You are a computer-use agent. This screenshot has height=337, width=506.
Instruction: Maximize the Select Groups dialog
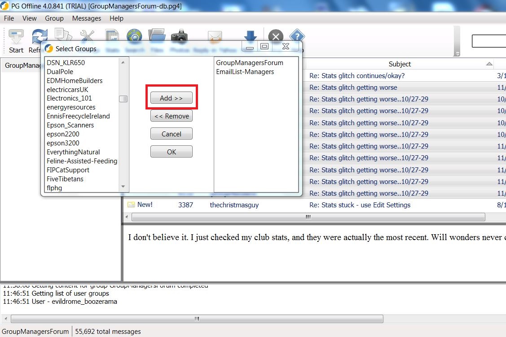tap(264, 46)
